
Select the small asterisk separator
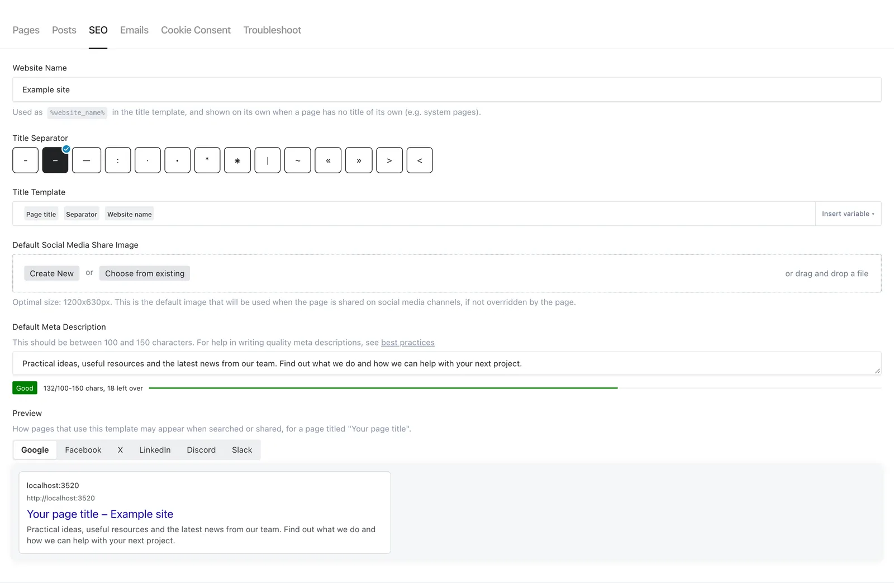click(x=207, y=160)
